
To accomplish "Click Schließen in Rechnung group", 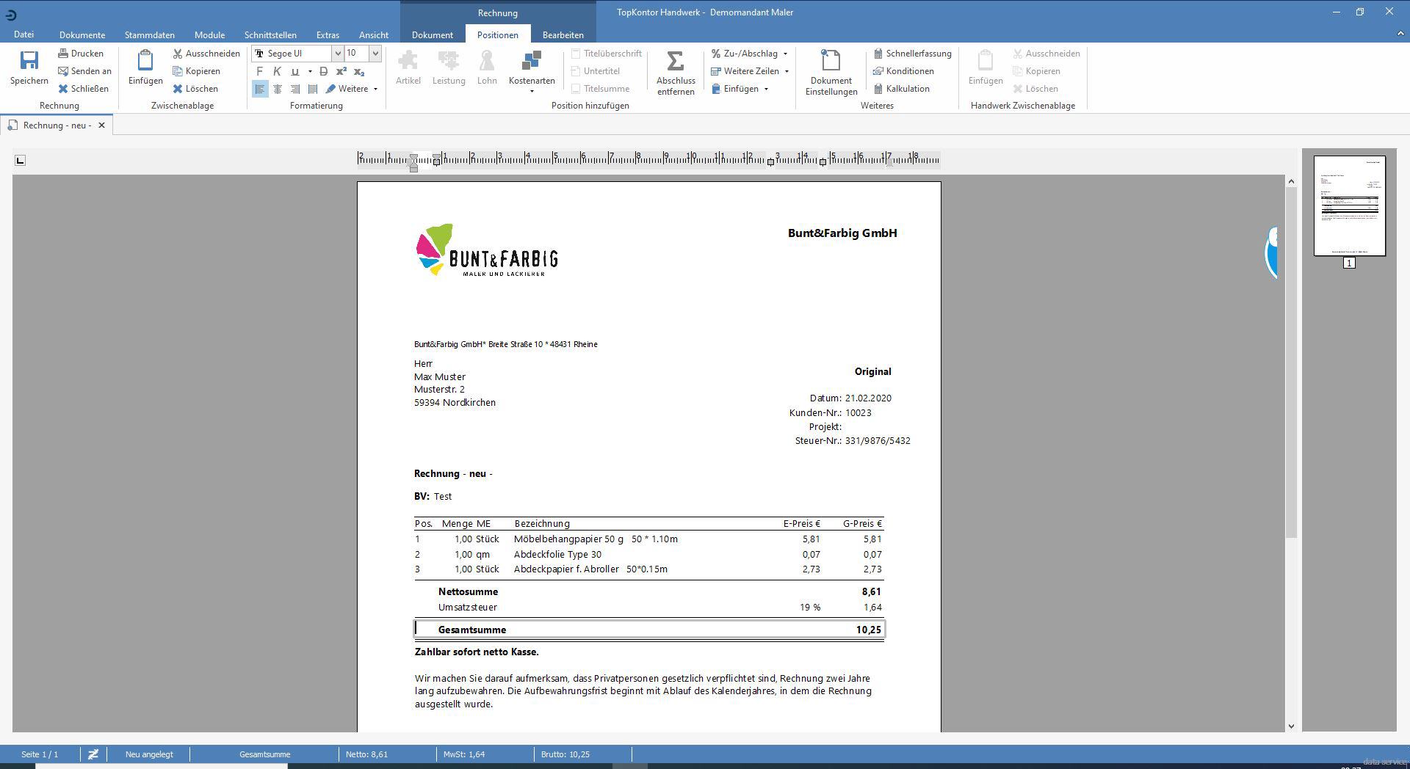I will [83, 89].
